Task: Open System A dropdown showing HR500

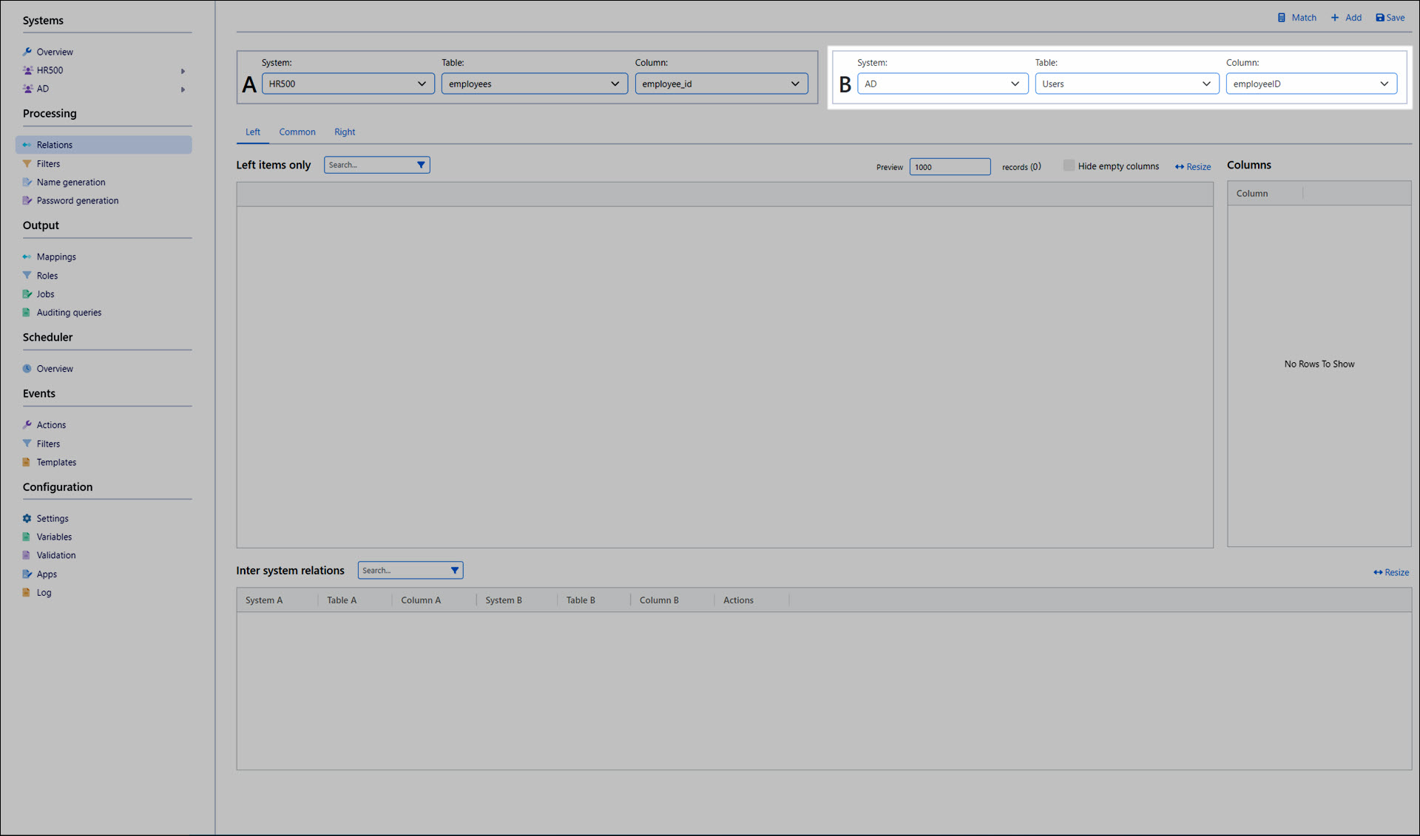Action: pos(348,84)
